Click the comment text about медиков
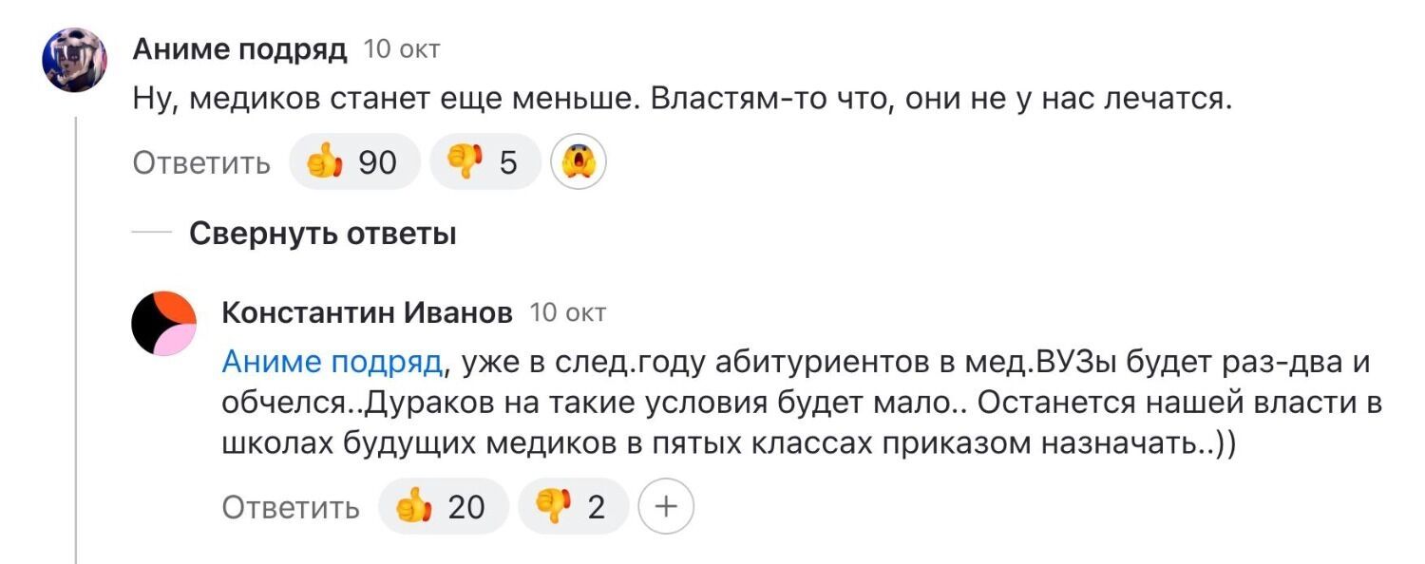The height and width of the screenshot is (564, 1425). [x=681, y=99]
